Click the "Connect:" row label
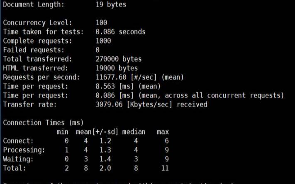 pos(18,141)
